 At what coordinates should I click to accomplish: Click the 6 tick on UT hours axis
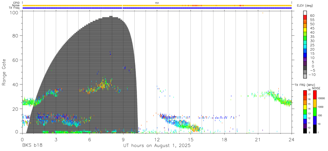90,139
